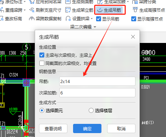Viewport: 166px width, 137px height.
Task: Click the 次梁加筋 input field
Action: pos(97,93)
